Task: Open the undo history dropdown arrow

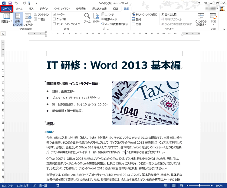Action: 19,3
